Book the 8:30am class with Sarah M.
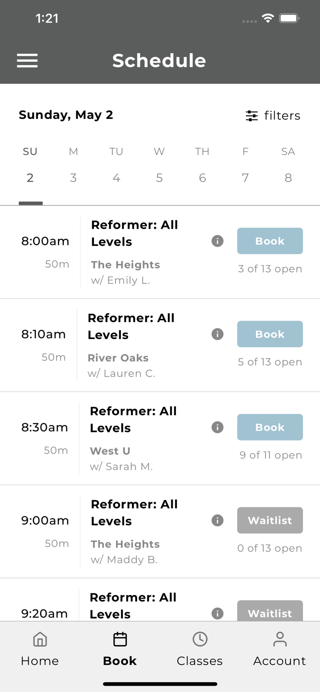 coord(270,427)
